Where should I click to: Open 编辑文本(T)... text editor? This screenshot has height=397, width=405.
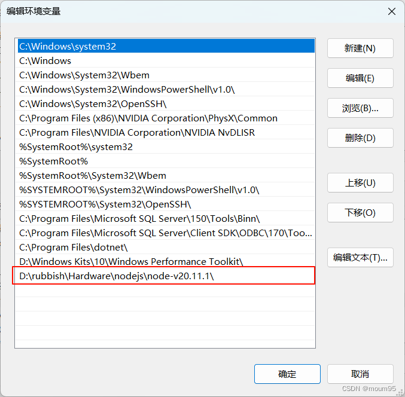click(x=360, y=257)
